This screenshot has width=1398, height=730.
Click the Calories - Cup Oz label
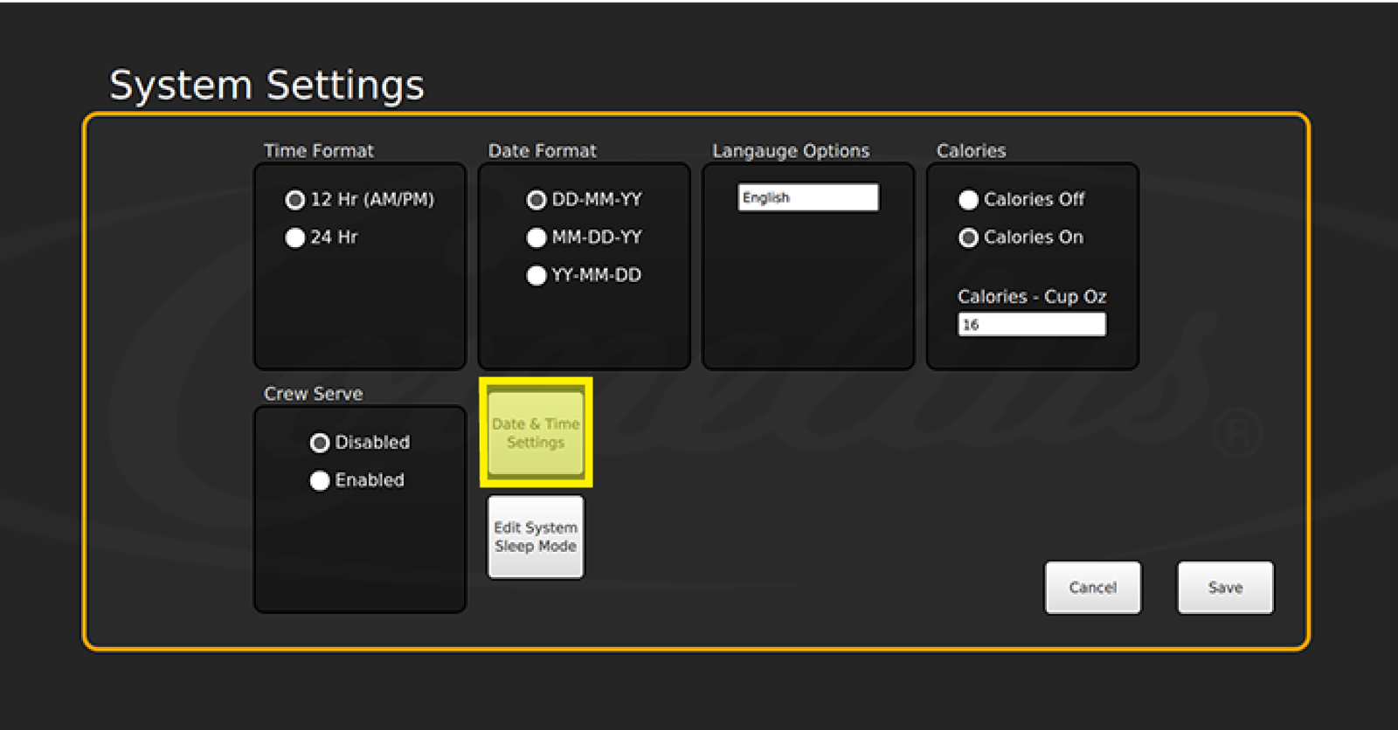click(1032, 297)
